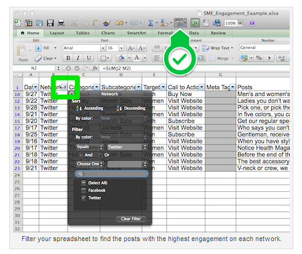Viewport: 302px width, 254px height.
Task: Click the N2 cell name box
Action: pyautogui.click(x=34, y=68)
